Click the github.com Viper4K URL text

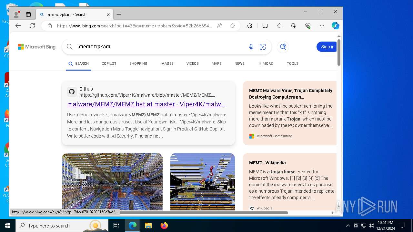[x=147, y=95]
